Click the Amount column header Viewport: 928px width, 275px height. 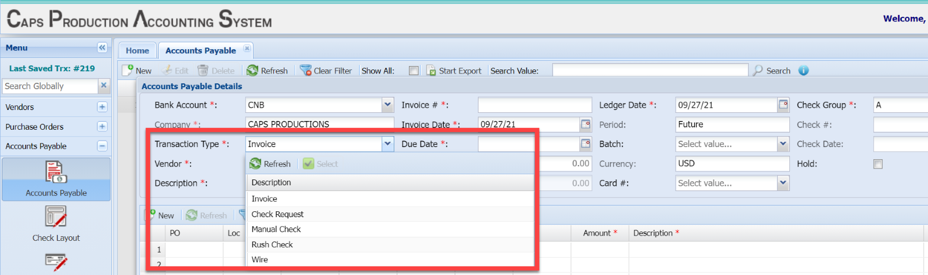point(600,233)
